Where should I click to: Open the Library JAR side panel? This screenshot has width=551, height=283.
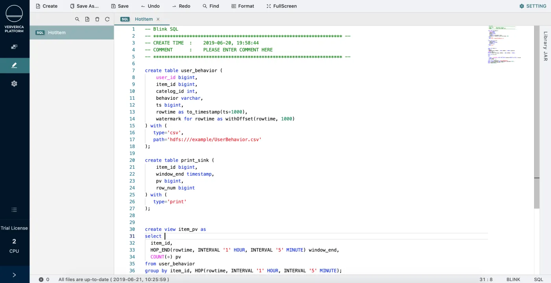tap(545, 46)
